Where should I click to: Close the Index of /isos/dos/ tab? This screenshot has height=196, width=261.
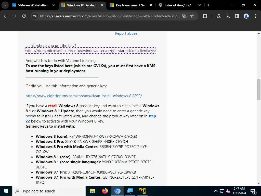(x=199, y=5)
